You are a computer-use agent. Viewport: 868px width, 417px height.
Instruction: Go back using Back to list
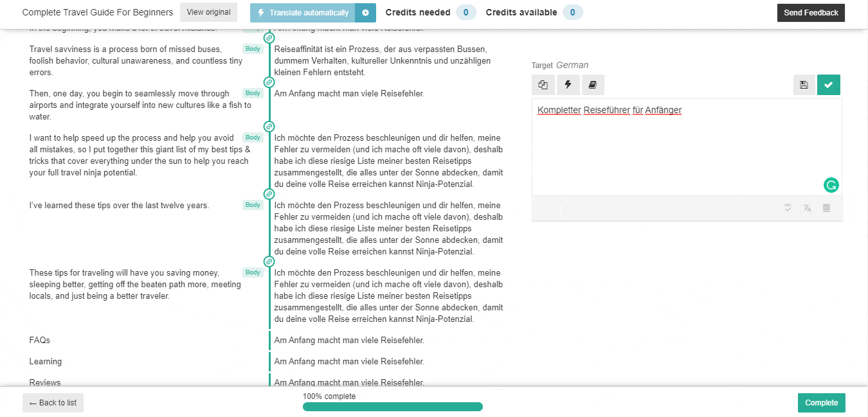click(x=53, y=403)
